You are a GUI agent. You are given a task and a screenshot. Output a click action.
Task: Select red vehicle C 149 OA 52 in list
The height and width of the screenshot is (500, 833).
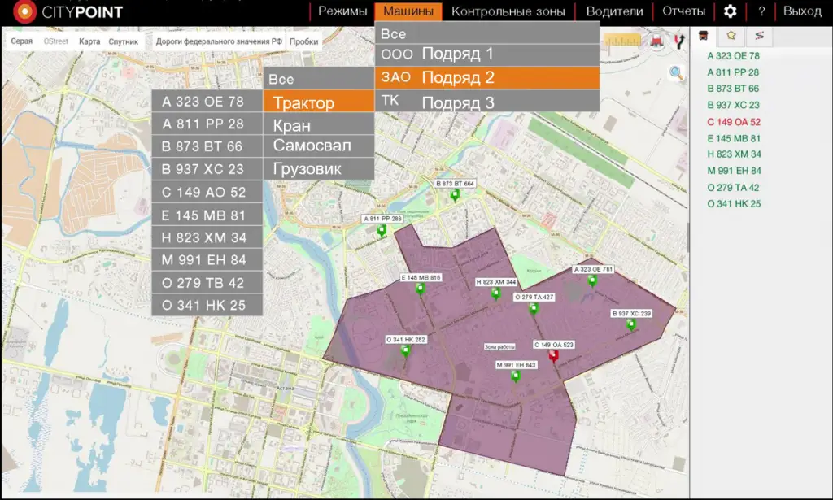coord(734,122)
